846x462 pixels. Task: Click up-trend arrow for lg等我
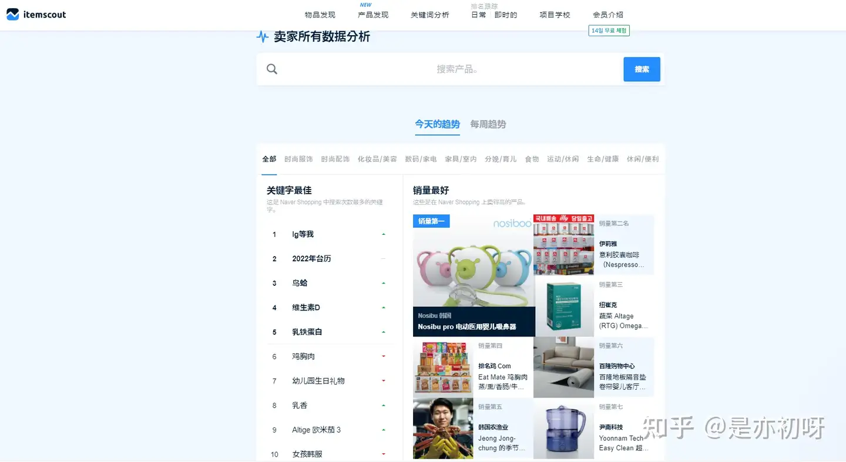[384, 234]
